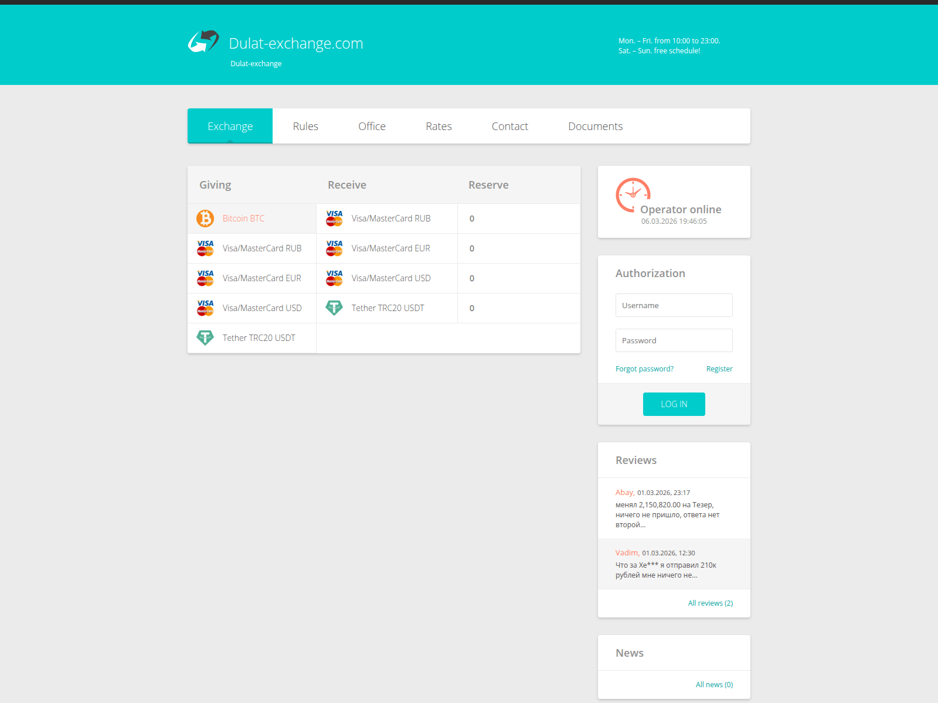Open All news (0) link

pyautogui.click(x=713, y=684)
